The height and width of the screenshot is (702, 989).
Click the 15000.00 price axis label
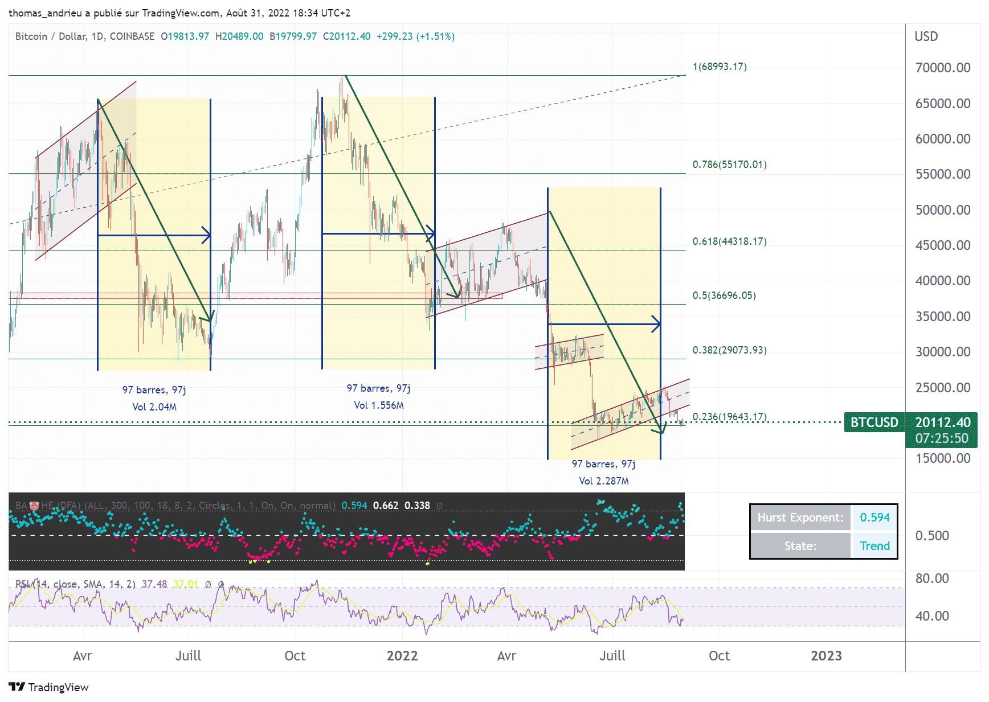943,458
